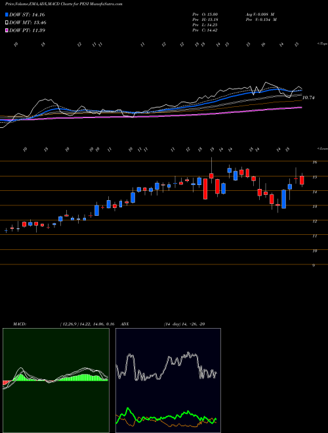The height and width of the screenshot is (433, 328).
Task: Click the tall red candle near 14
Action: coord(205,189)
